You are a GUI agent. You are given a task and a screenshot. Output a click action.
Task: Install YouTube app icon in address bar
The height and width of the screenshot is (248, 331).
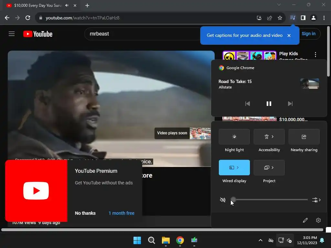[x=259, y=18]
